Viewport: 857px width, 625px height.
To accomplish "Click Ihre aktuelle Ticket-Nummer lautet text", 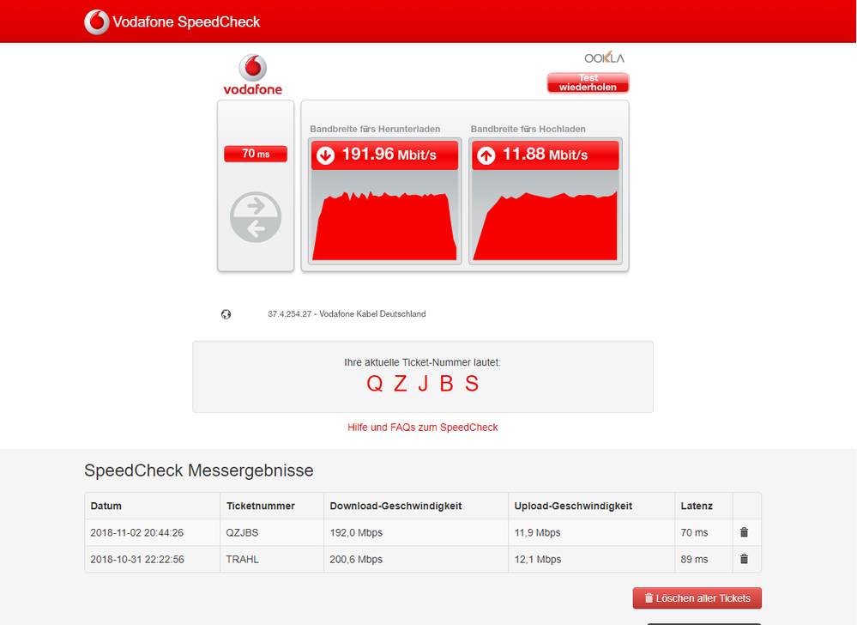I will point(422,362).
